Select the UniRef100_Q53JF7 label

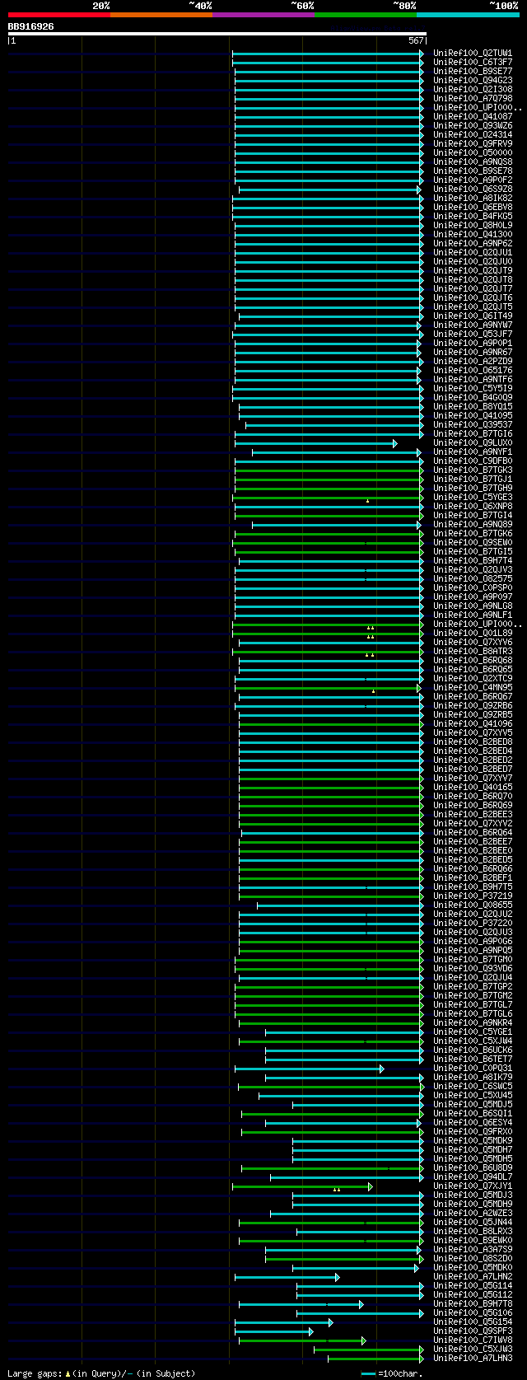(x=473, y=334)
